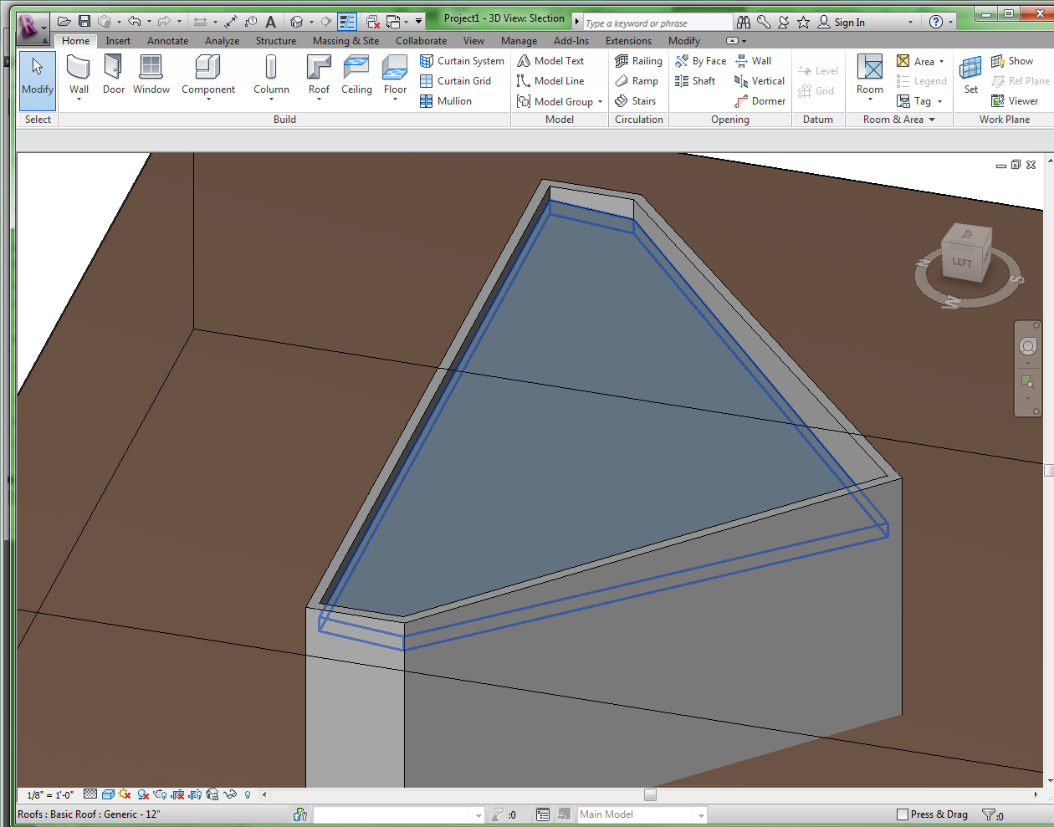Click the steering wheel navigation icon
Screen dimensions: 1054x827
[x=1027, y=346]
